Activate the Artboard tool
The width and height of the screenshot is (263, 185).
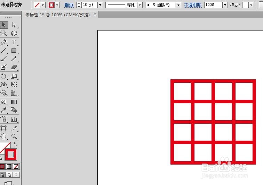pos(4,129)
